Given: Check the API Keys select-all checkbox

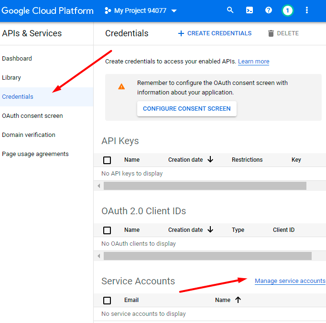Looking at the screenshot, I should pos(107,160).
